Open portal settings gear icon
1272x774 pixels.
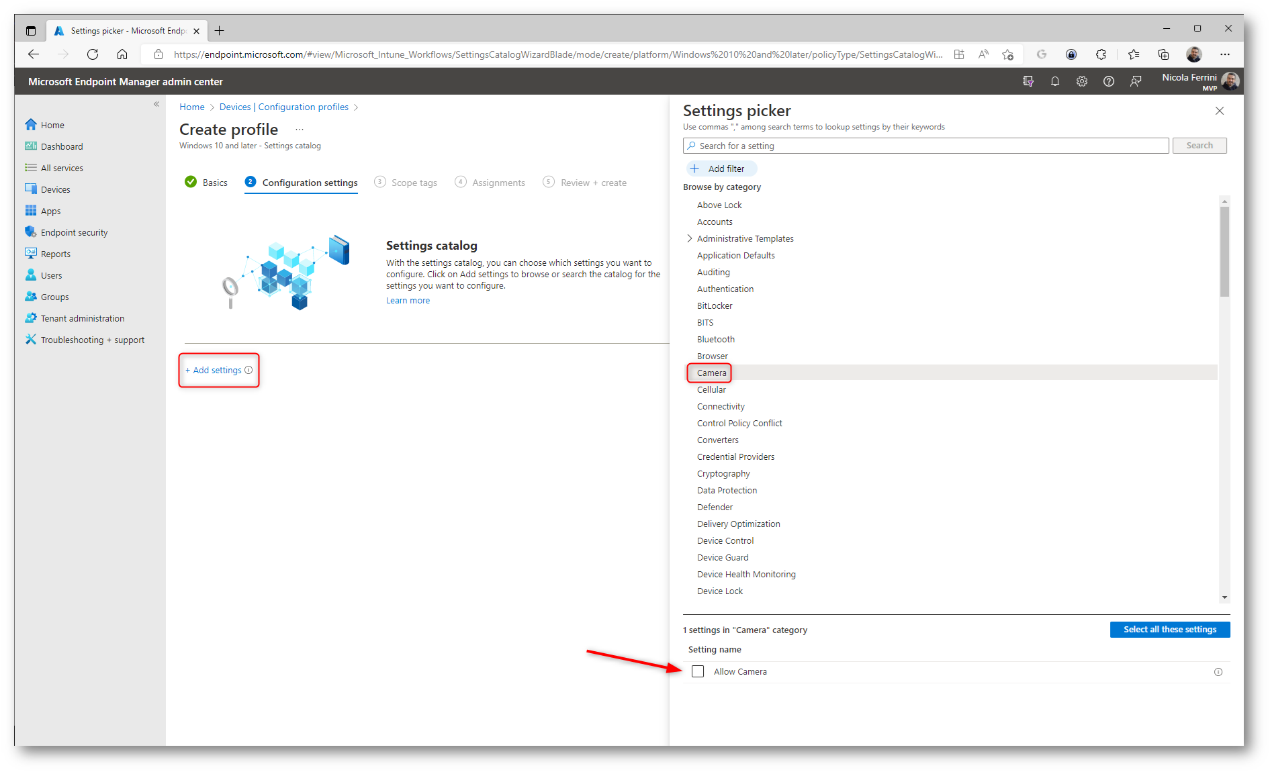[1082, 81]
